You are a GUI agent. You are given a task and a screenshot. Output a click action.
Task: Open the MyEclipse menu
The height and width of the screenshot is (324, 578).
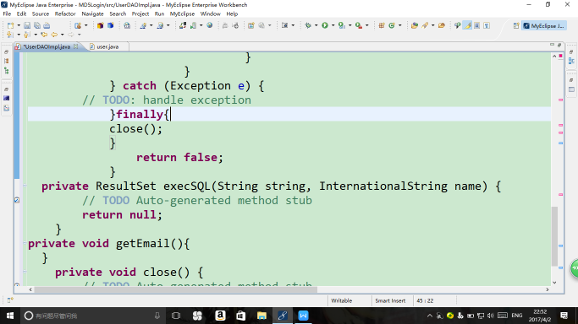[182, 14]
